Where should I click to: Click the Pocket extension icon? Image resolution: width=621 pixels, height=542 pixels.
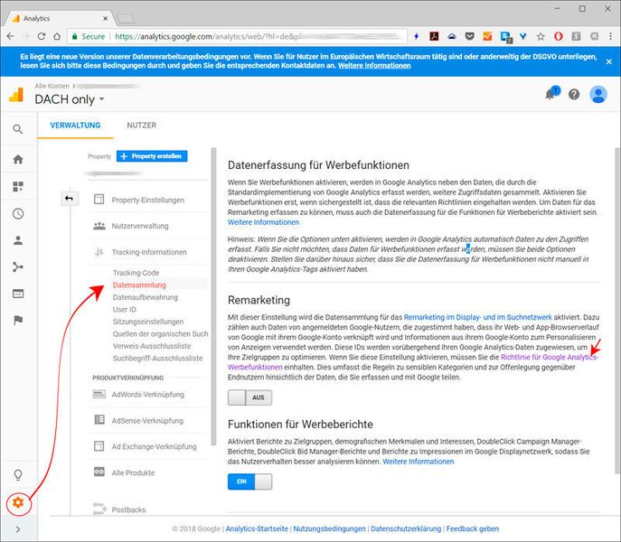pos(470,36)
